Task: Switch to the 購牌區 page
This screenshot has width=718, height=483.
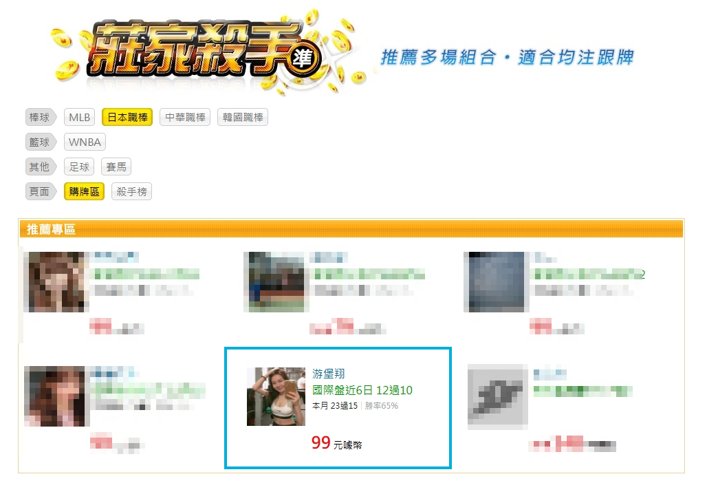Action: 85,191
